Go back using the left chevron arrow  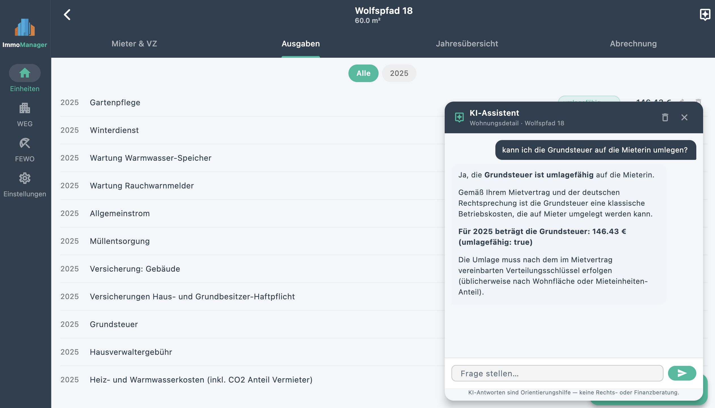67,15
